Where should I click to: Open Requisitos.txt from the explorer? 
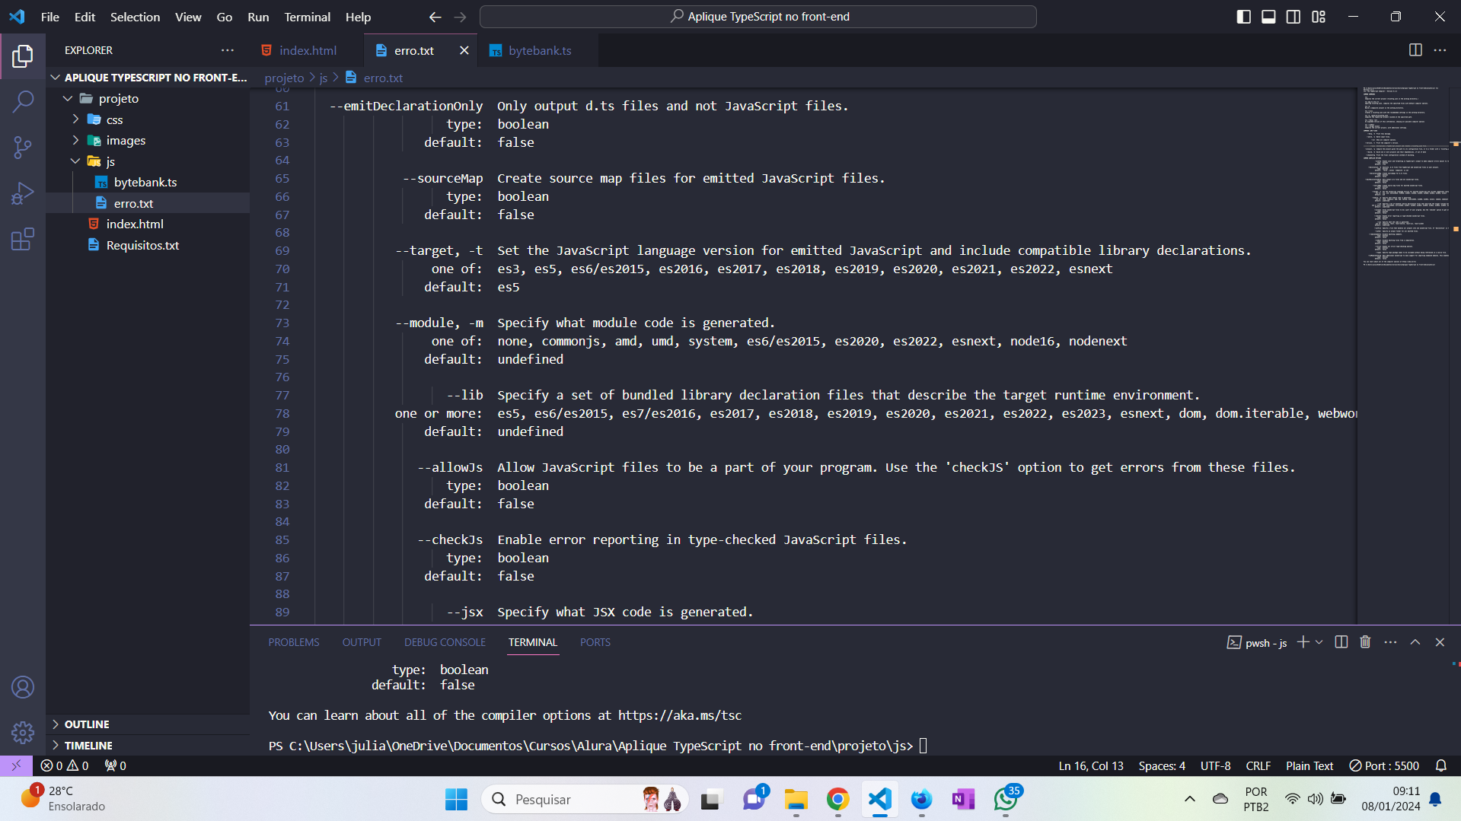(148, 245)
